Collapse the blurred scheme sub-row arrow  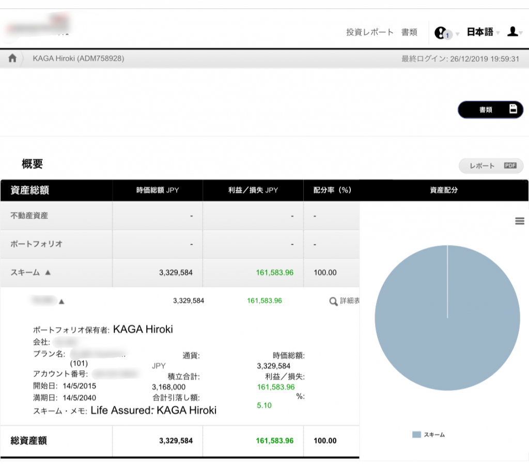tap(61, 300)
